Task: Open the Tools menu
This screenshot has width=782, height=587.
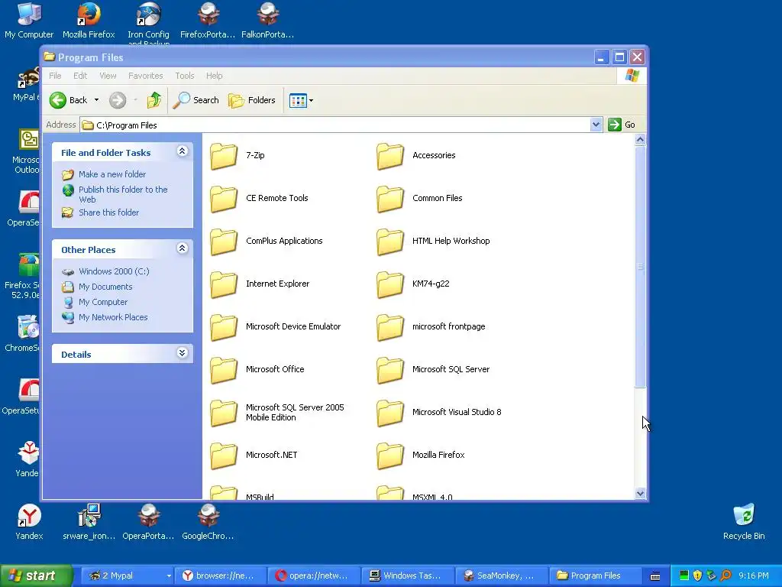Action: pos(185,76)
